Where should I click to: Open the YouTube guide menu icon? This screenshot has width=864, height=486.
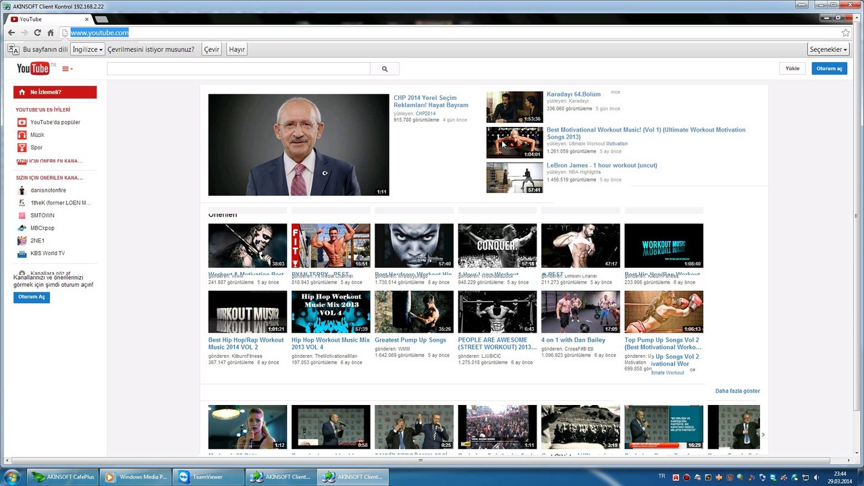[67, 69]
